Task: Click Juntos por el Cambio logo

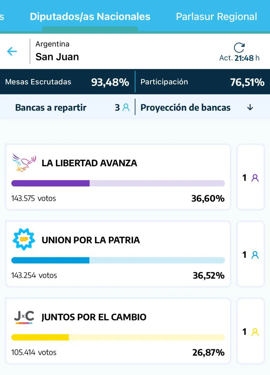Action: (x=24, y=317)
